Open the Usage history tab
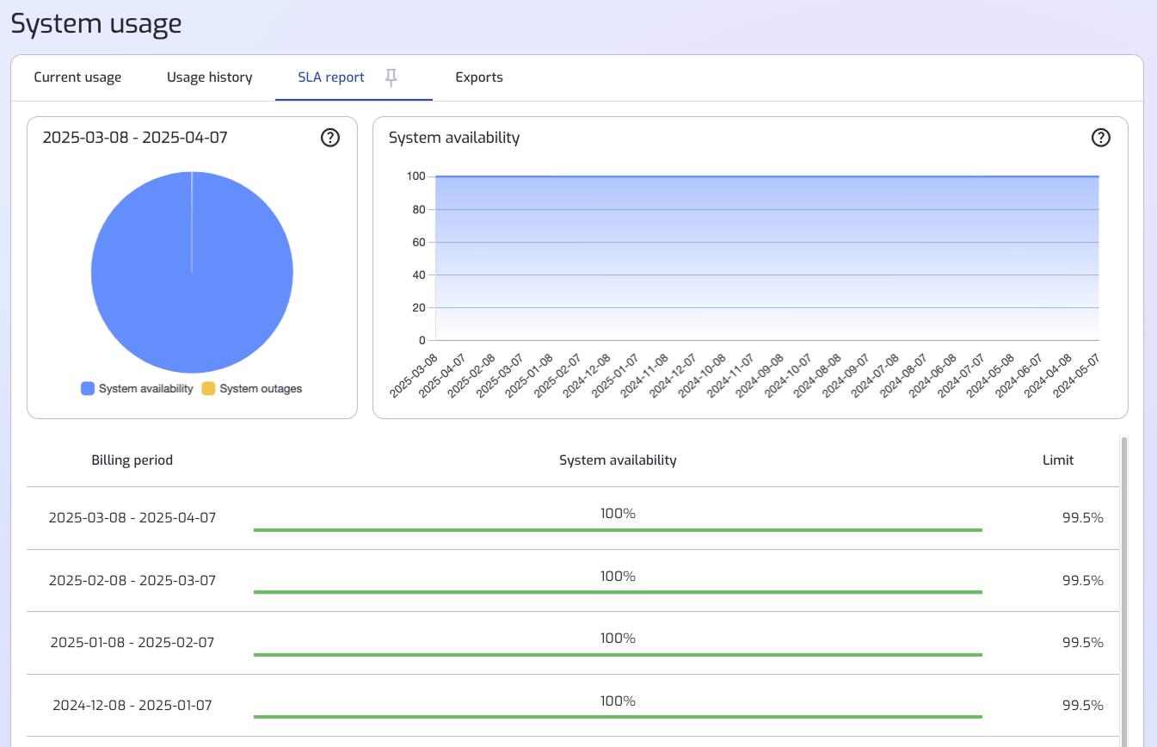Image resolution: width=1157 pixels, height=747 pixels. click(209, 77)
